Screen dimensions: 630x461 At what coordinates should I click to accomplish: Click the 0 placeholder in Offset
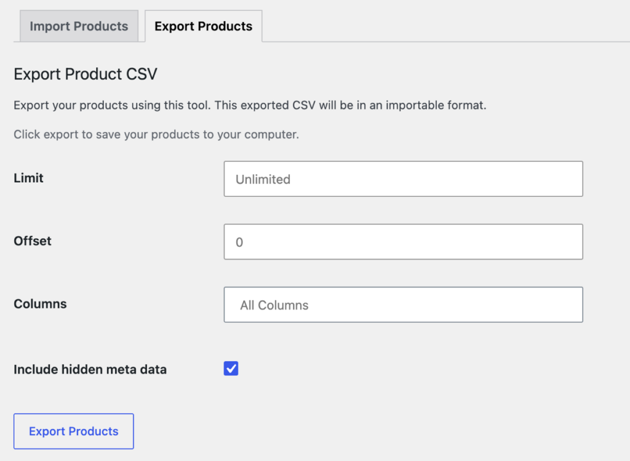point(239,243)
